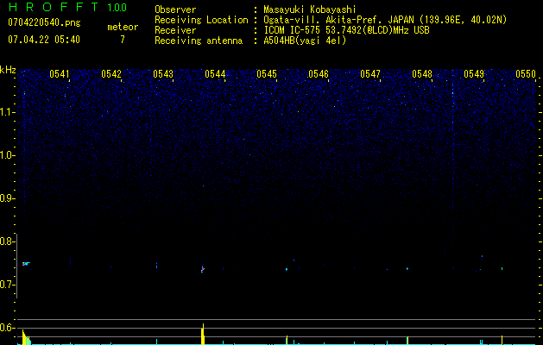The height and width of the screenshot is (345, 543).
Task: Click the strong meteor echo just after 0540
Action: (x=26, y=264)
